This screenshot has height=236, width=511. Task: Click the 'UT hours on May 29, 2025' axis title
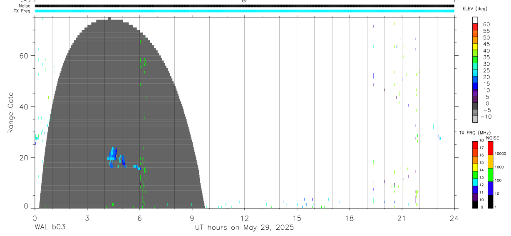[x=244, y=228]
